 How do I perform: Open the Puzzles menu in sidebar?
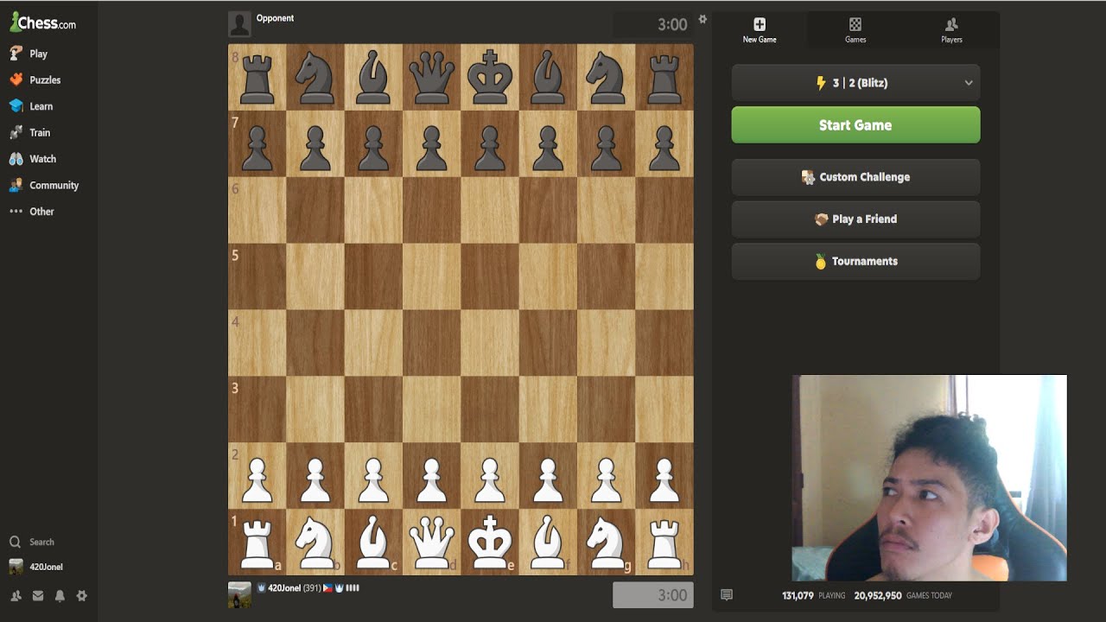pyautogui.click(x=35, y=79)
